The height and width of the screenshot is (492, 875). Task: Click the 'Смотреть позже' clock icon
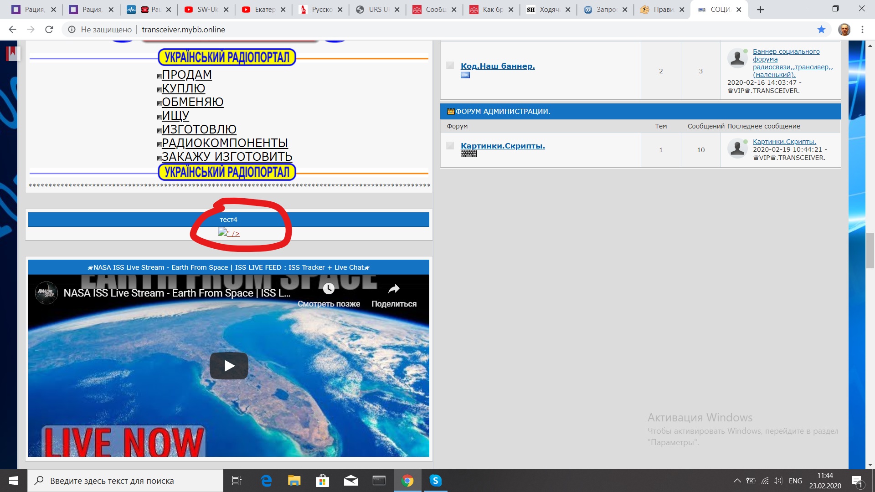point(329,288)
